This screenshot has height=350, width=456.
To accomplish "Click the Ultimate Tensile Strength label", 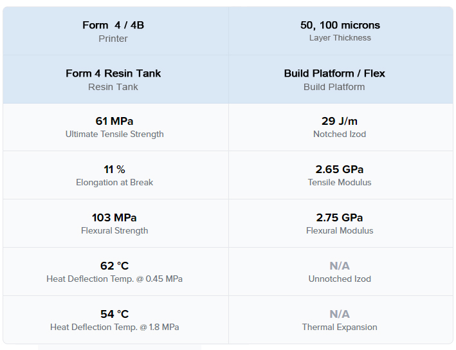I will [114, 134].
